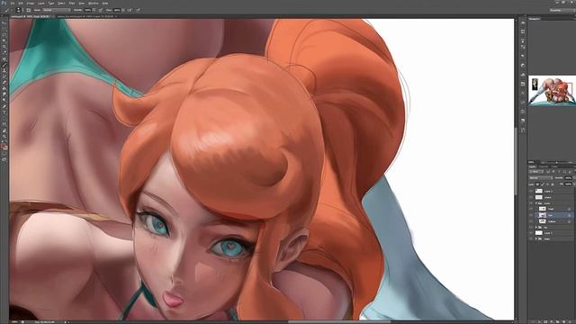
Task: Click the Navigator zoom slider handle
Action: point(556,162)
